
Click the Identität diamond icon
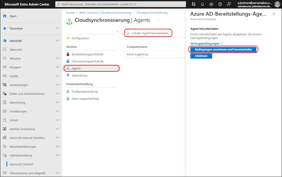(x=5, y=41)
